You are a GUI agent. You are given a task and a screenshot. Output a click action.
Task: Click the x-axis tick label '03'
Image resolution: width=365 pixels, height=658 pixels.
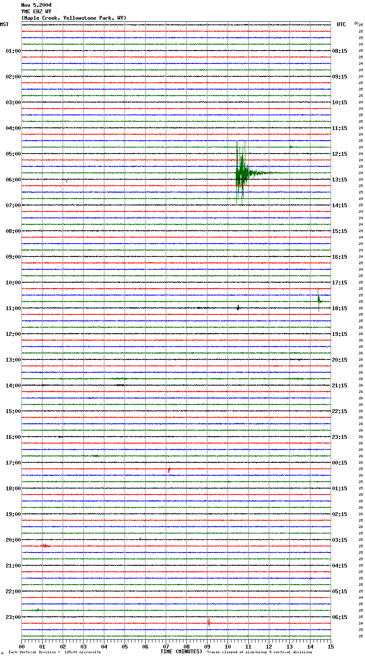point(84,646)
